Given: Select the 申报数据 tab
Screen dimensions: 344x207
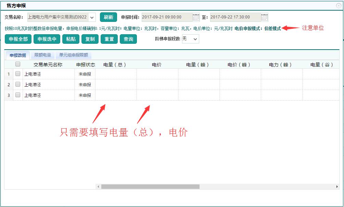Looking at the screenshot, I should click(18, 55).
